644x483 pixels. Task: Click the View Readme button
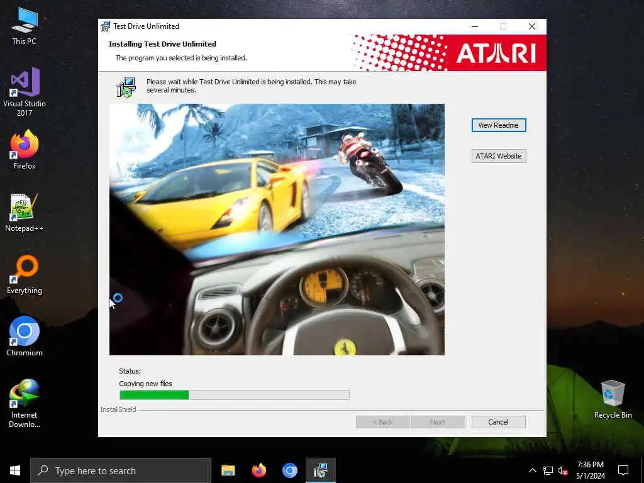(x=499, y=125)
